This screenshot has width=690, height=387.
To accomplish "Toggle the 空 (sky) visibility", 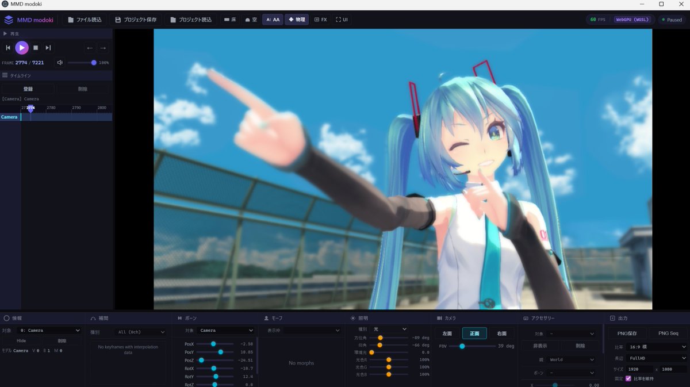I will [250, 19].
